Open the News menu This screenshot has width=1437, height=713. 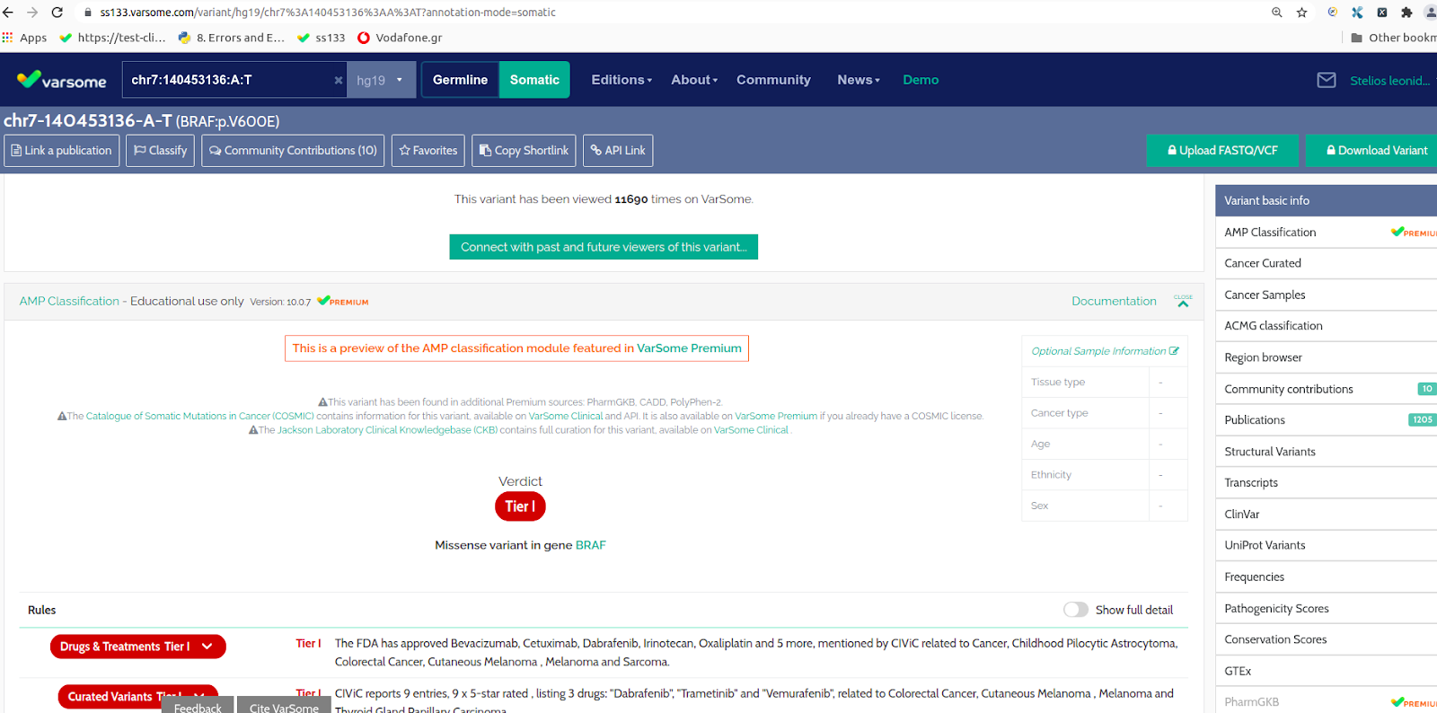(859, 80)
